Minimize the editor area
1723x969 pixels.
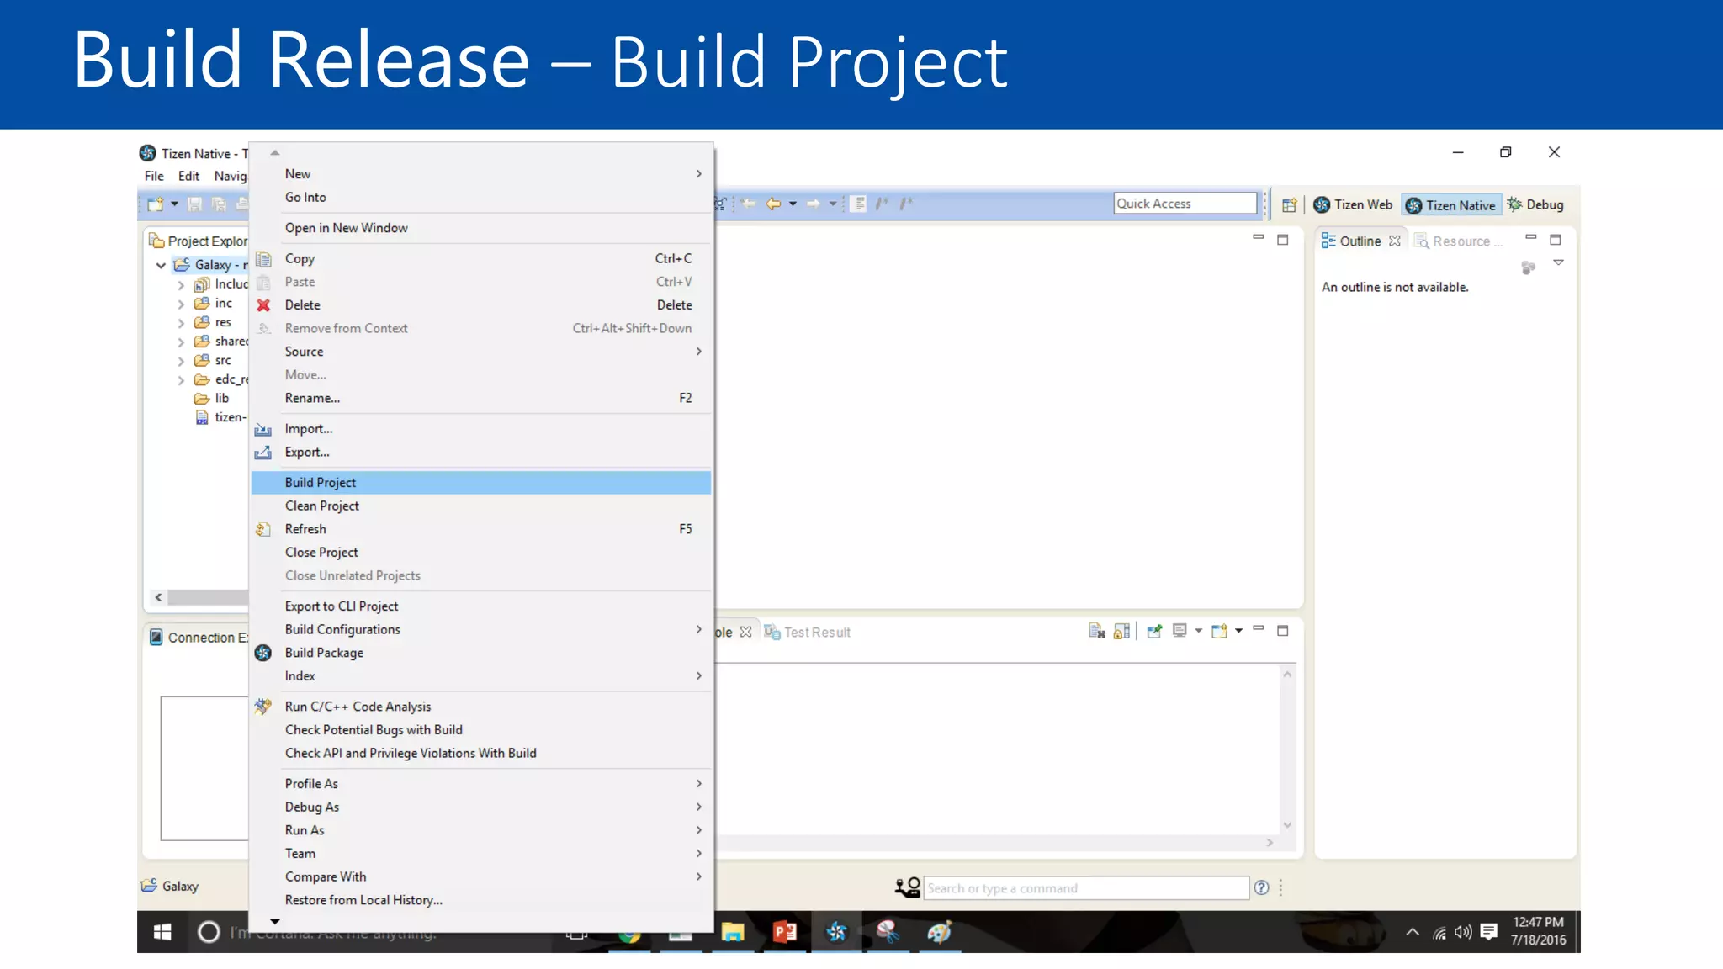coord(1259,238)
